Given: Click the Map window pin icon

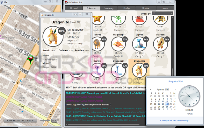Looking at the screenshot, I should pyautogui.click(x=2, y=2).
